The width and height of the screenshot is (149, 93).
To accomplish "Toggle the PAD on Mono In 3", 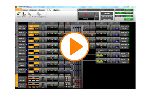I will [31, 41].
